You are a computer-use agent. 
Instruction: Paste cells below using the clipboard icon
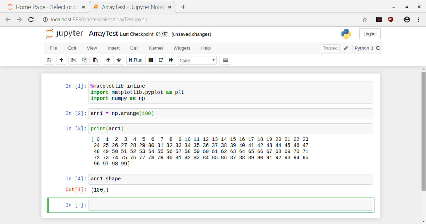95,60
